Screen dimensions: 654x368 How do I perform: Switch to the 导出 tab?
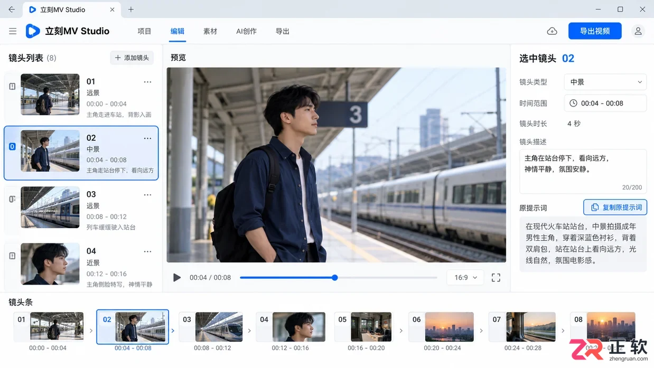[283, 31]
